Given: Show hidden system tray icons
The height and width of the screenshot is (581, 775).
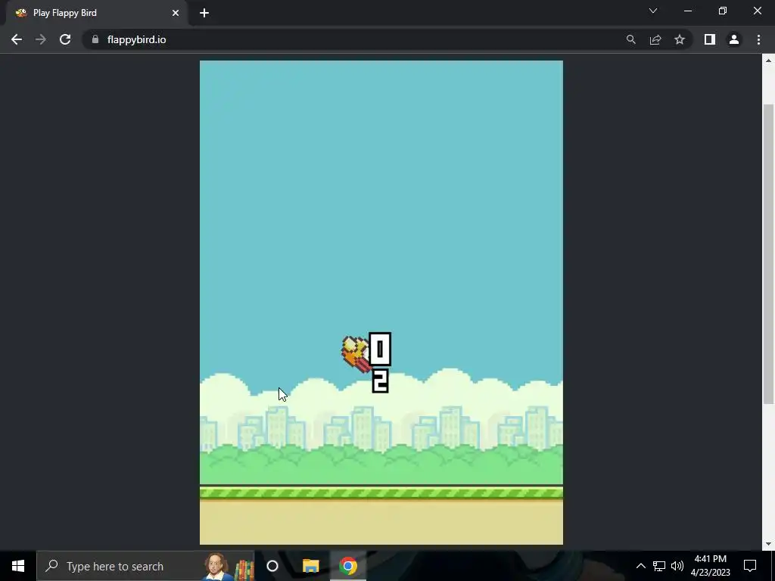Looking at the screenshot, I should coord(640,566).
